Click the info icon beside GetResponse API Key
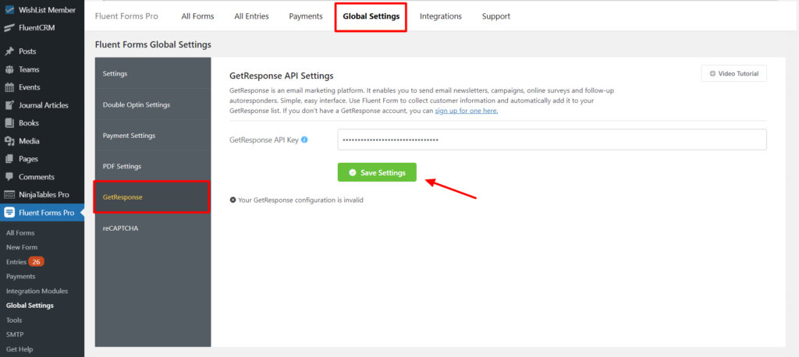The width and height of the screenshot is (799, 357). (x=304, y=140)
